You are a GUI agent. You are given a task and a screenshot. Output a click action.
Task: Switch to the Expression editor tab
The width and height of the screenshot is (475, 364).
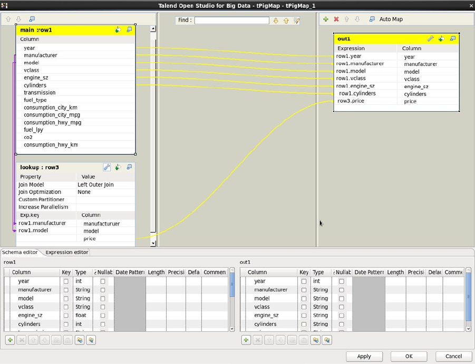(67, 252)
